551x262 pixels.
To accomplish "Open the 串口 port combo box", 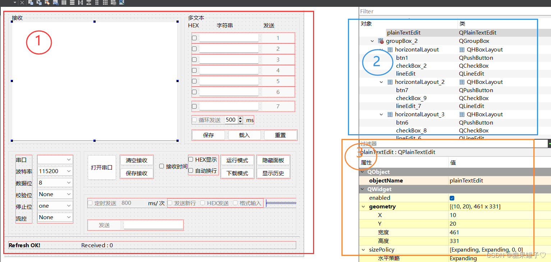I will [x=55, y=159].
